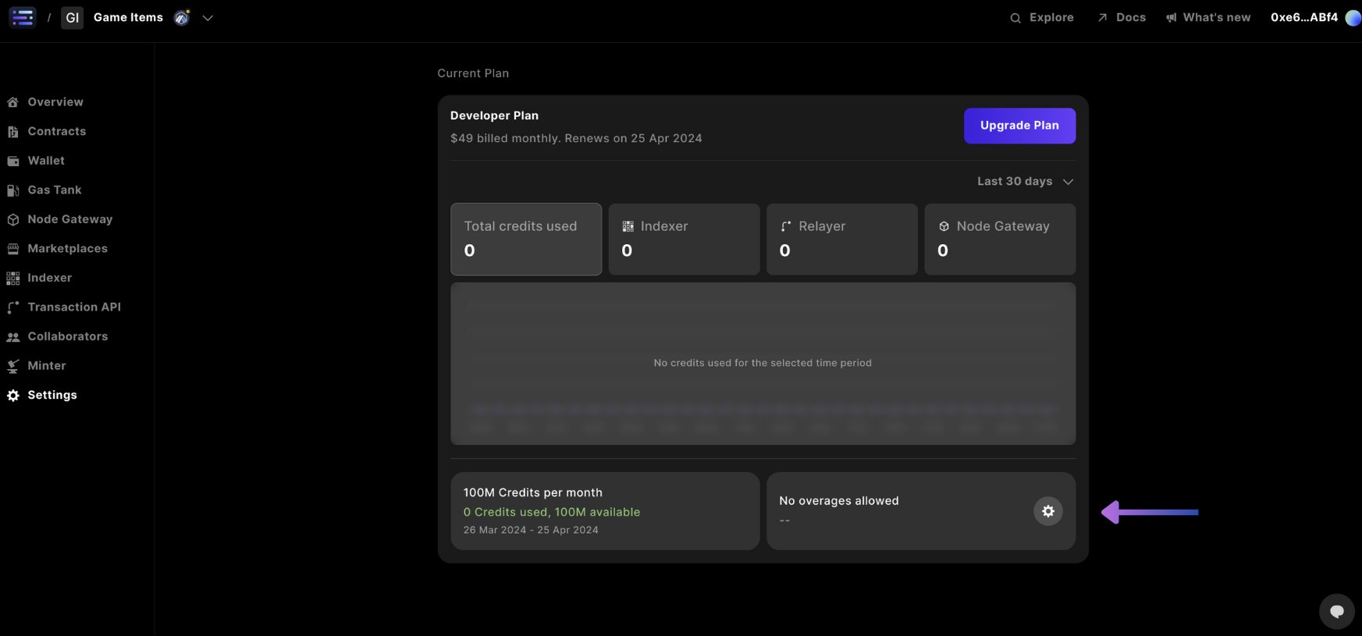Open overage settings with the gear button
This screenshot has width=1362, height=636.
1048,511
